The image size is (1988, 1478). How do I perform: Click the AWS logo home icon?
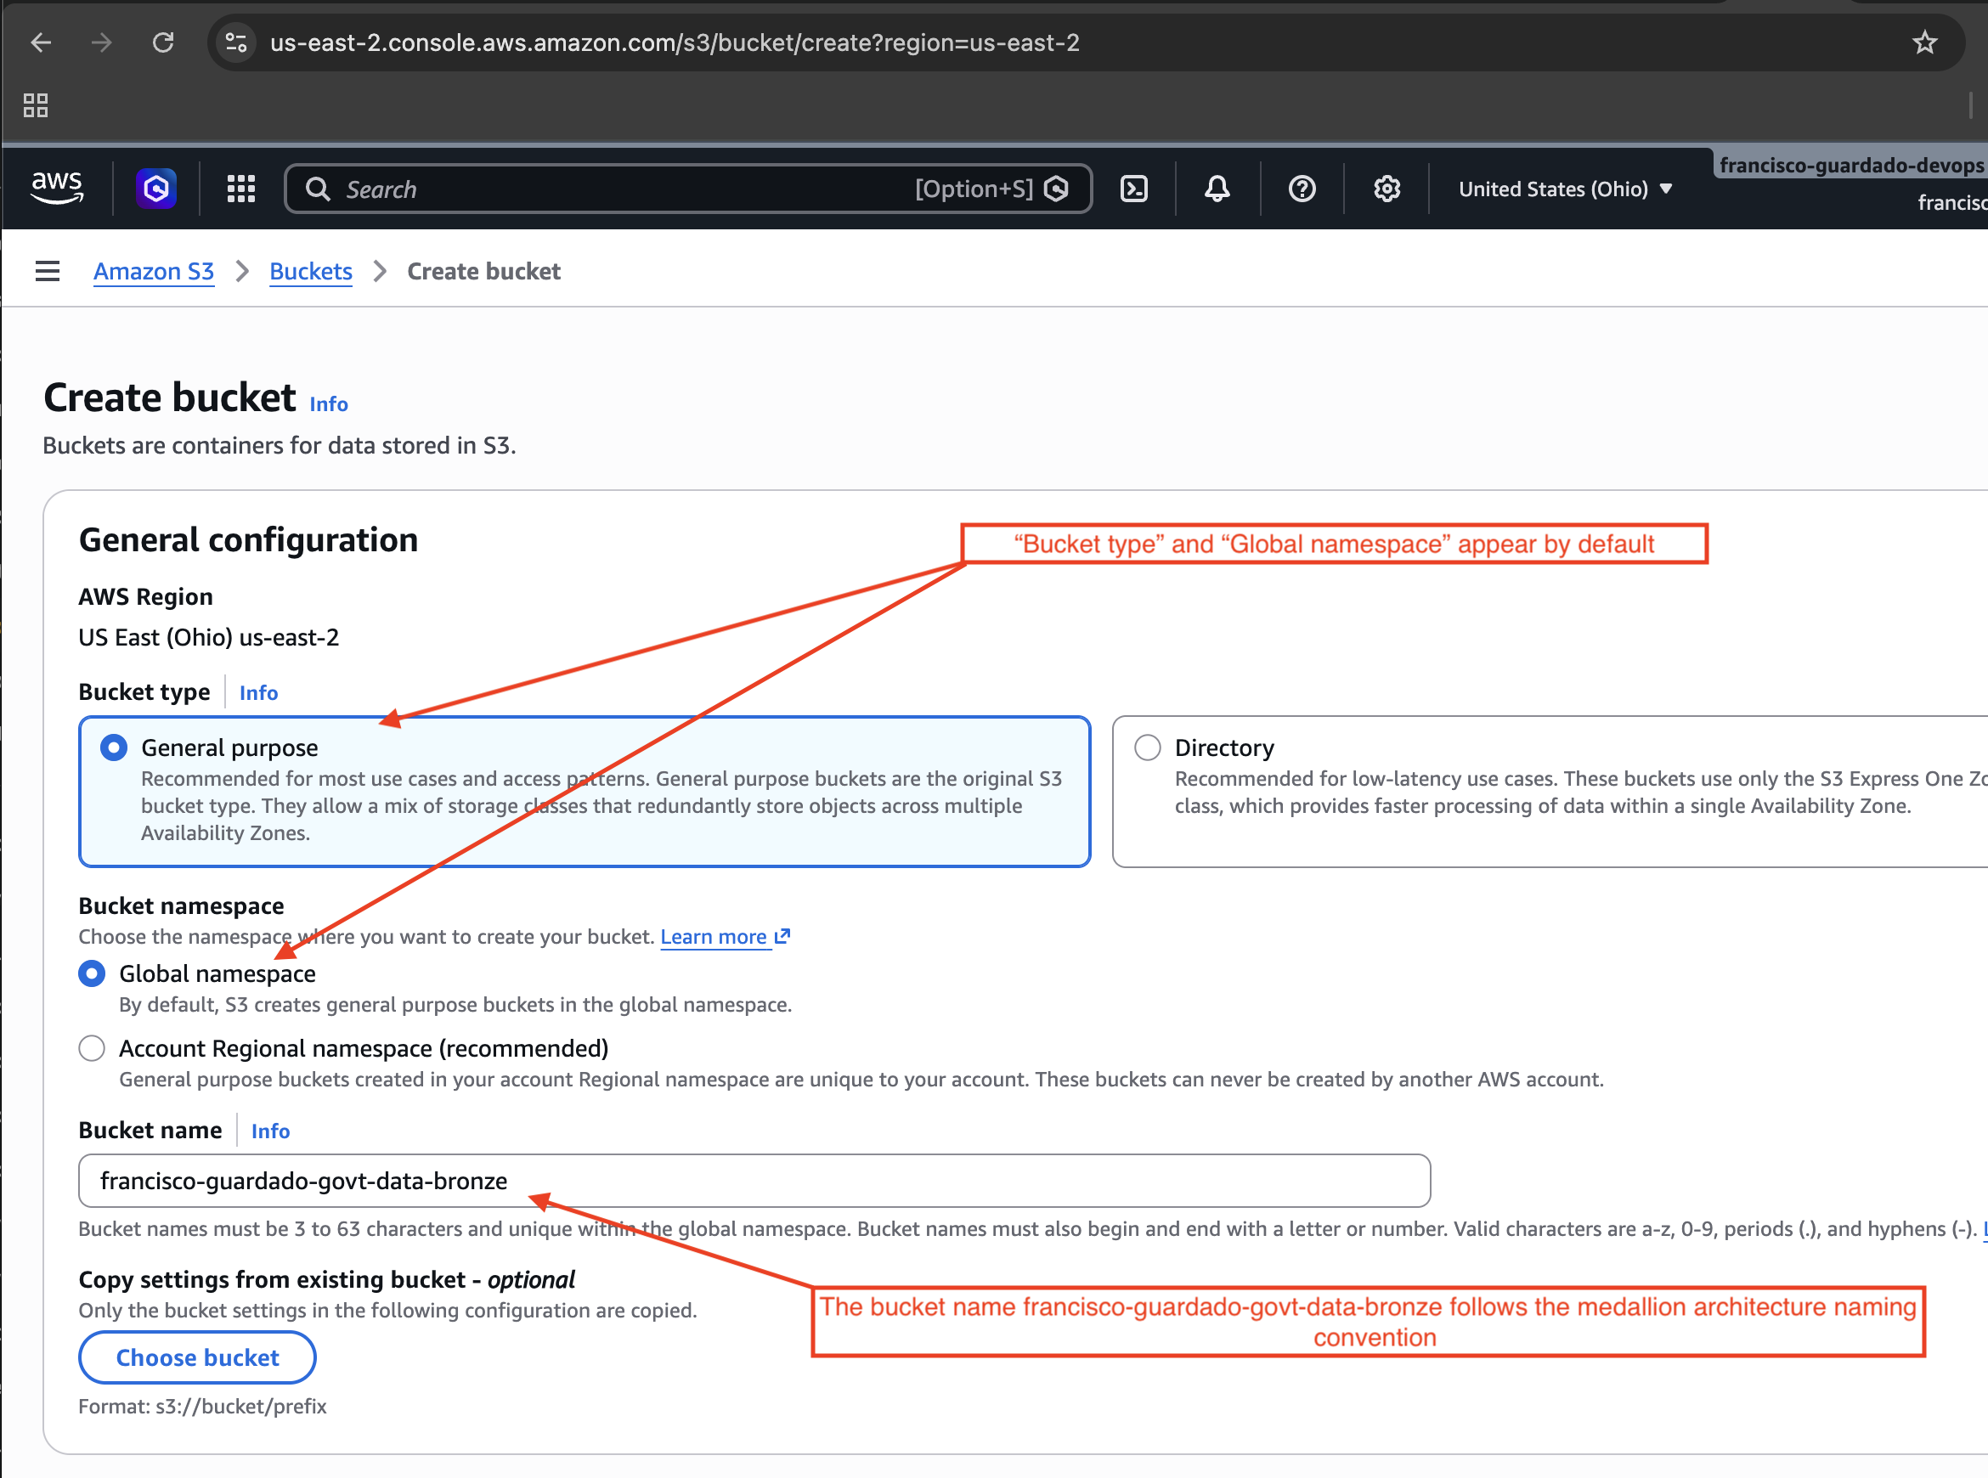click(57, 188)
